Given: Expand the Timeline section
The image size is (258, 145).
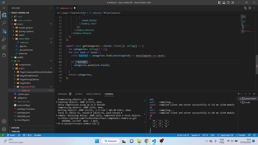Looking at the screenshot, I should [16, 132].
